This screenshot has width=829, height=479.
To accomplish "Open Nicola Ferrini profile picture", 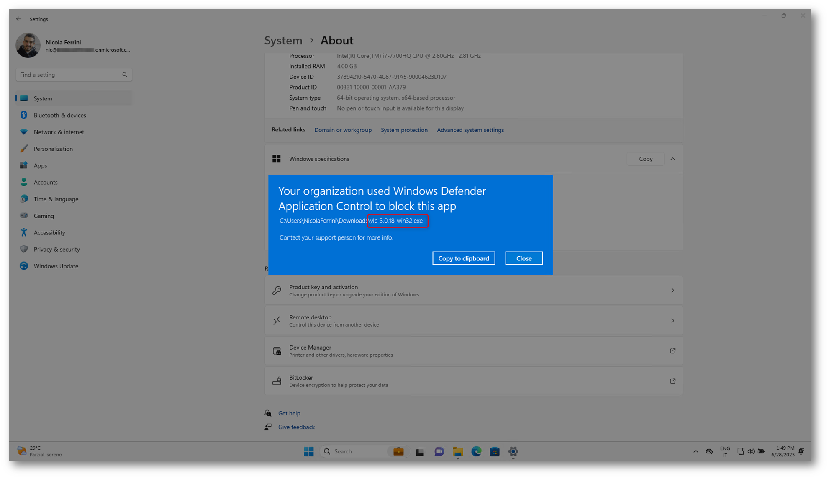I will click(28, 45).
